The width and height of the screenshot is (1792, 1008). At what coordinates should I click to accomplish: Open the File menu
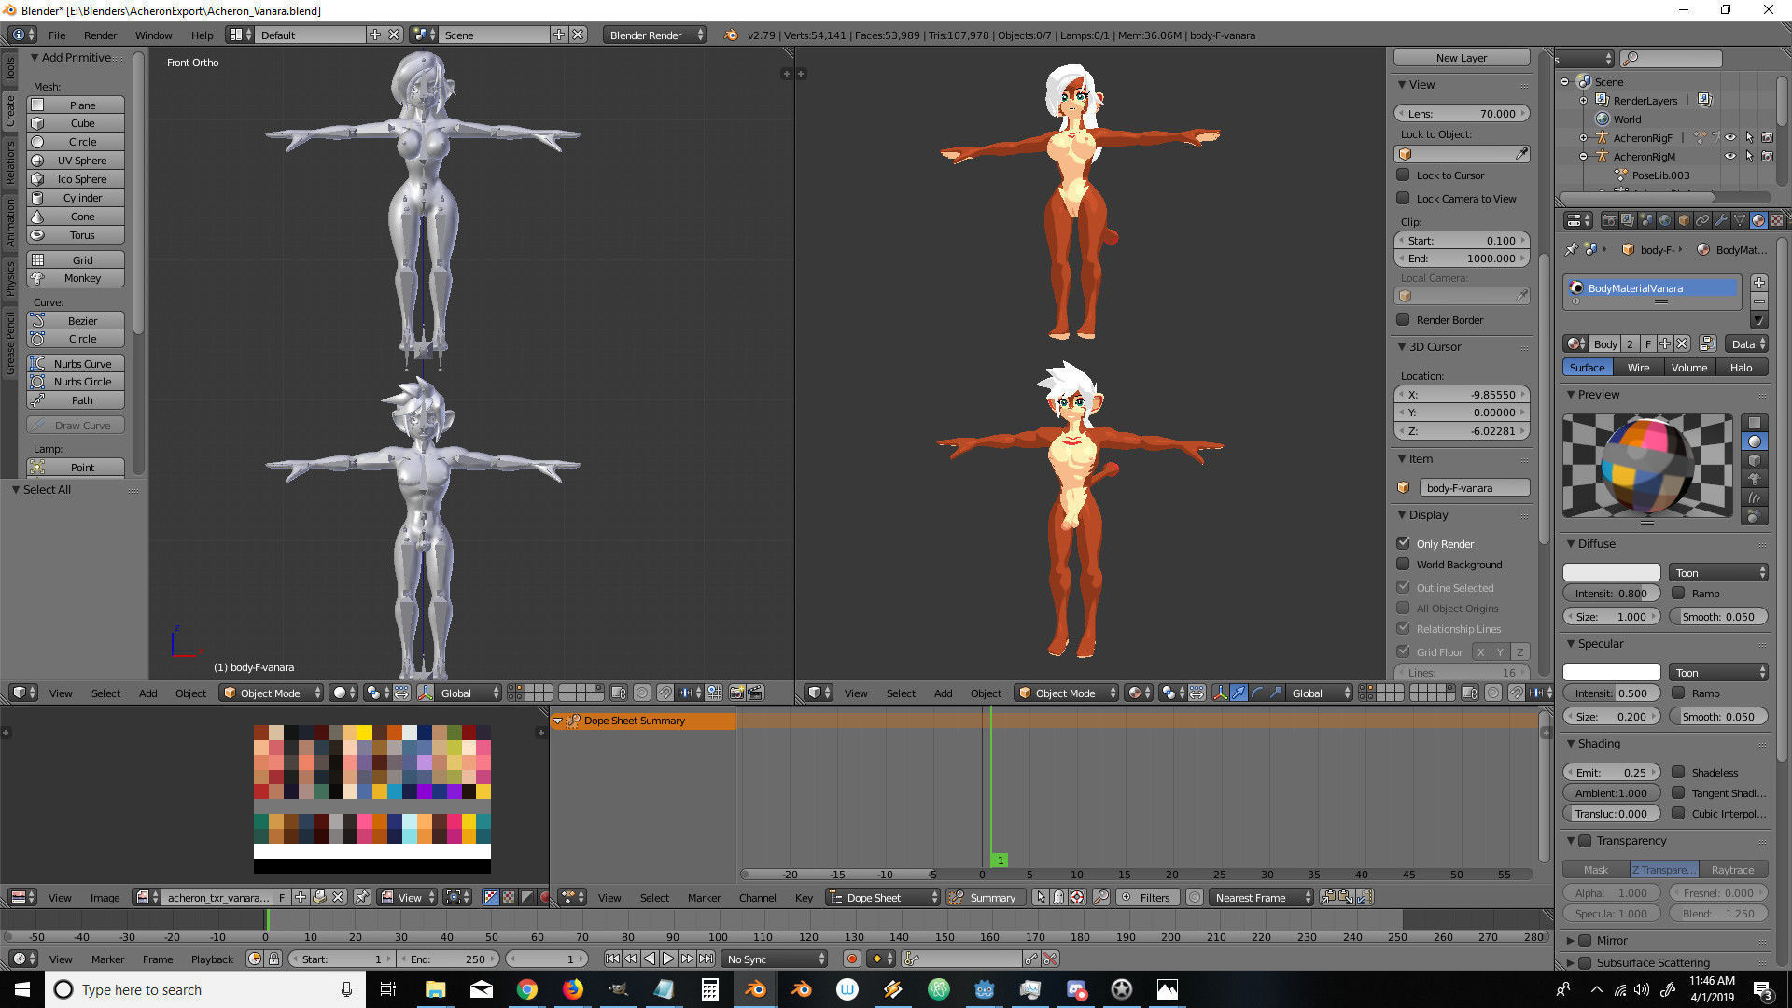[57, 35]
